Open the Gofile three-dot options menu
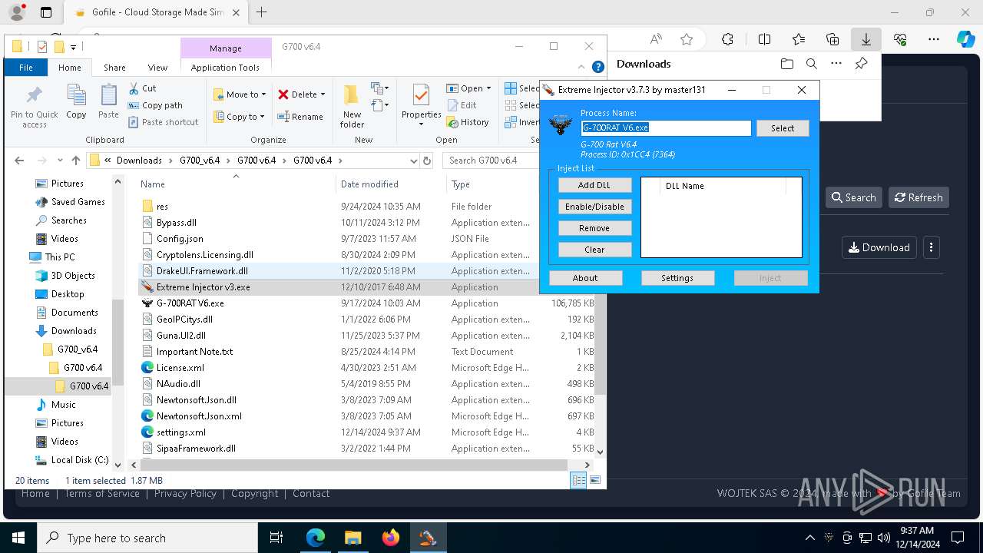The width and height of the screenshot is (983, 553). (x=931, y=247)
